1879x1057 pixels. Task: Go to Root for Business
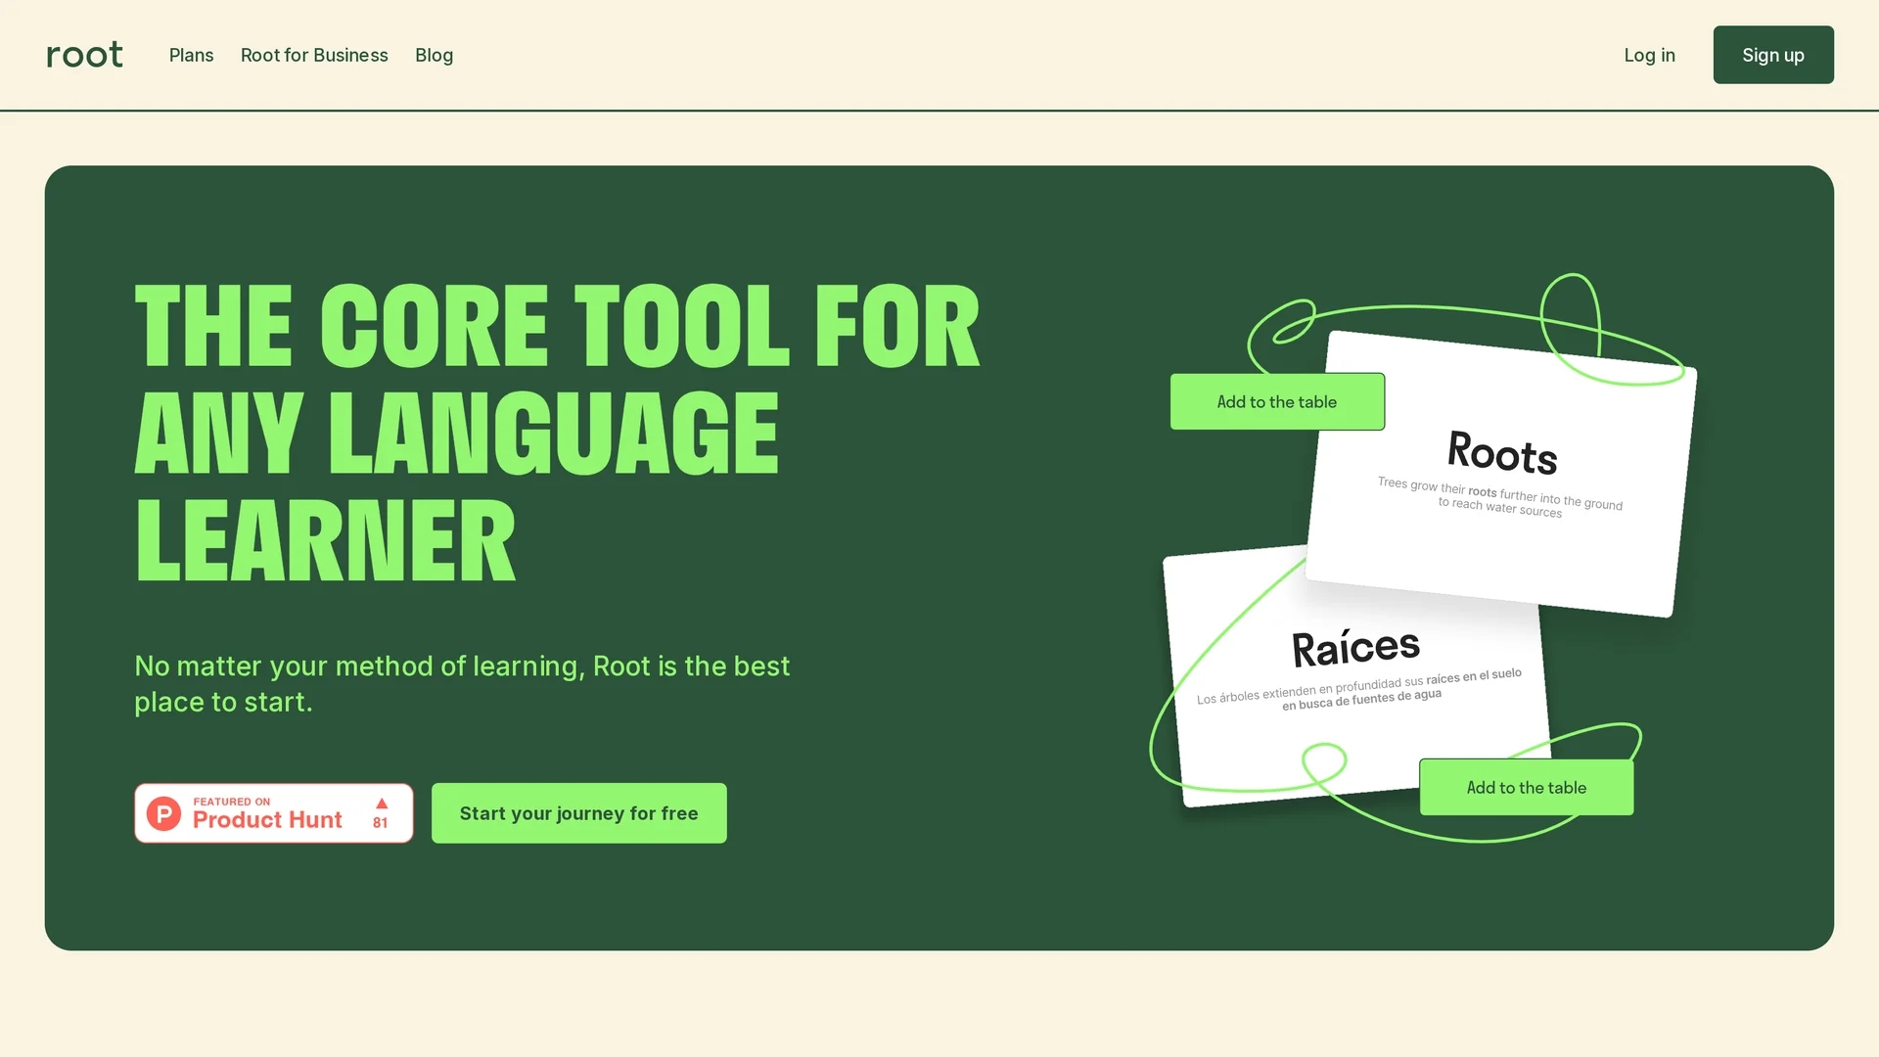pos(314,56)
